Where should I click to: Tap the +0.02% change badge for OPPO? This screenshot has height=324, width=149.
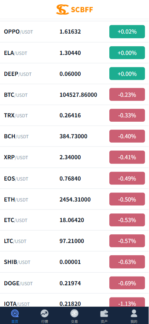127,32
